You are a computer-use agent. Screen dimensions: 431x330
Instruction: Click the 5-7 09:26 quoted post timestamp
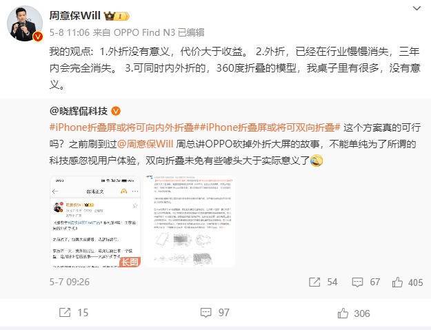tap(70, 282)
